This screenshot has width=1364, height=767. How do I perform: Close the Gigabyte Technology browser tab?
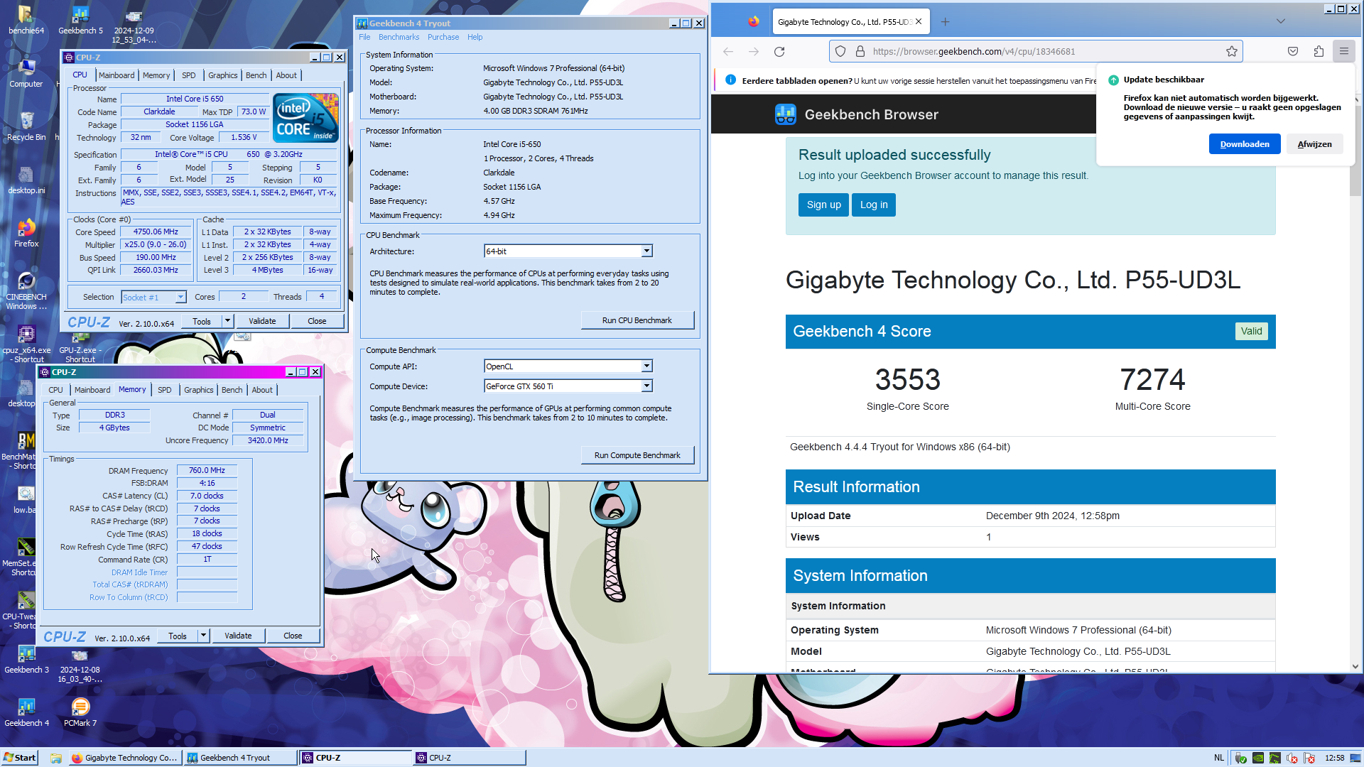tap(919, 21)
